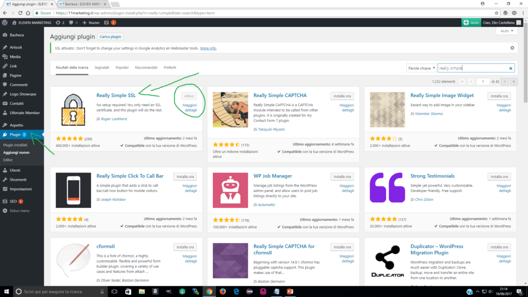Open the More info link in notice
Viewport: 528px width, 297px height.
208,48
